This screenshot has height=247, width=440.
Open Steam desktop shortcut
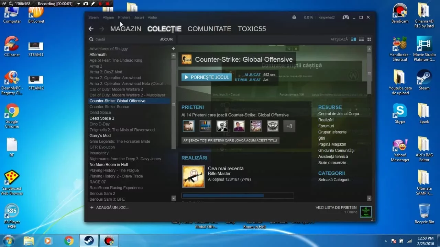click(x=424, y=80)
